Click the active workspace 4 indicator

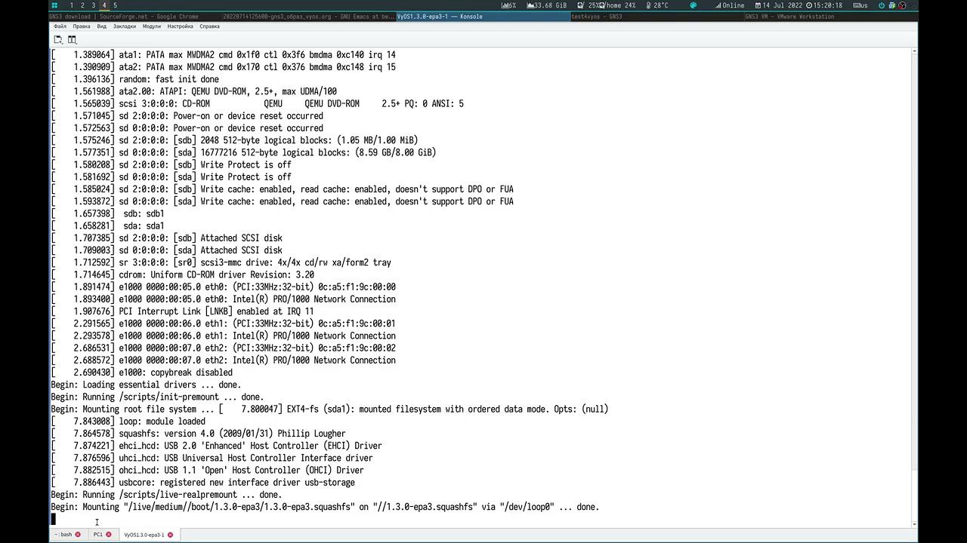pos(104,5)
